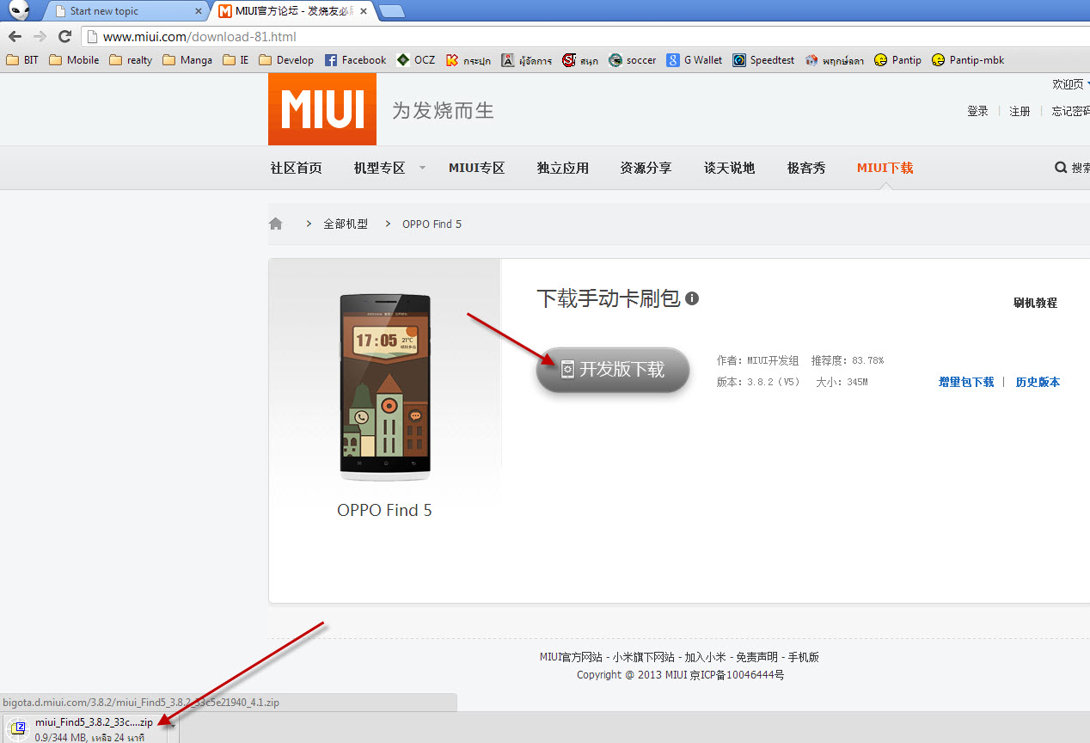1090x743 pixels.
Task: Click the alien profile icon in title bar
Action: pyautogui.click(x=20, y=10)
